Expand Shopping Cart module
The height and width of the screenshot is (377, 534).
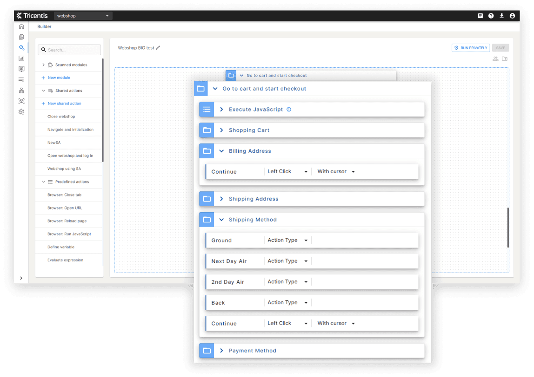tap(221, 130)
